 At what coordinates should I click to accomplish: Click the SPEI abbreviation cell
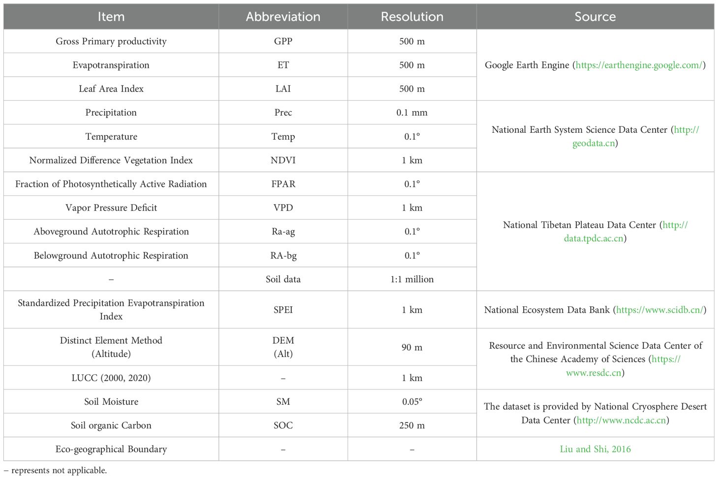coord(283,310)
